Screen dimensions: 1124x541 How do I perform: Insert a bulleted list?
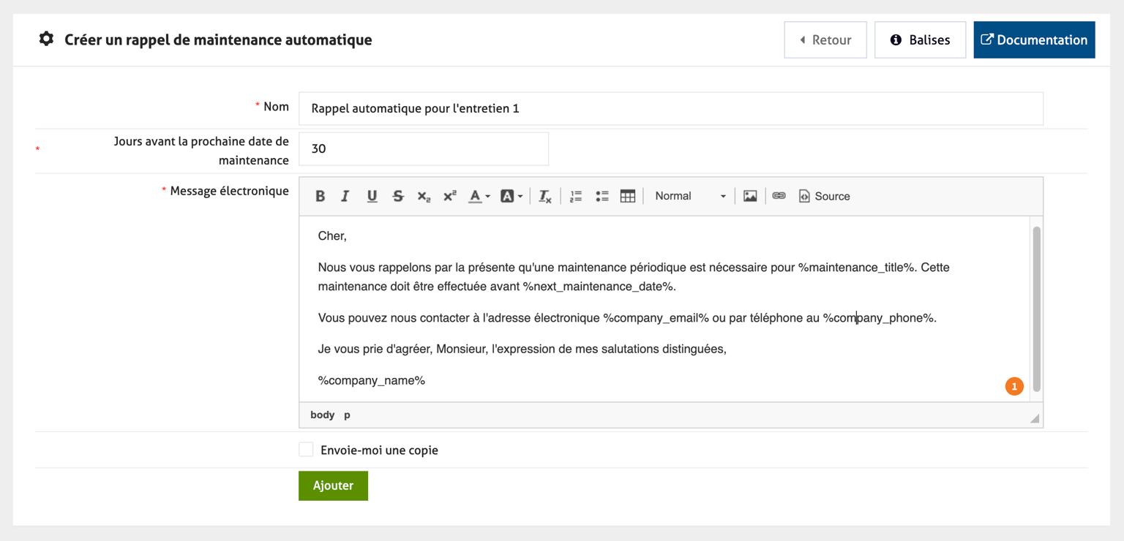[602, 196]
